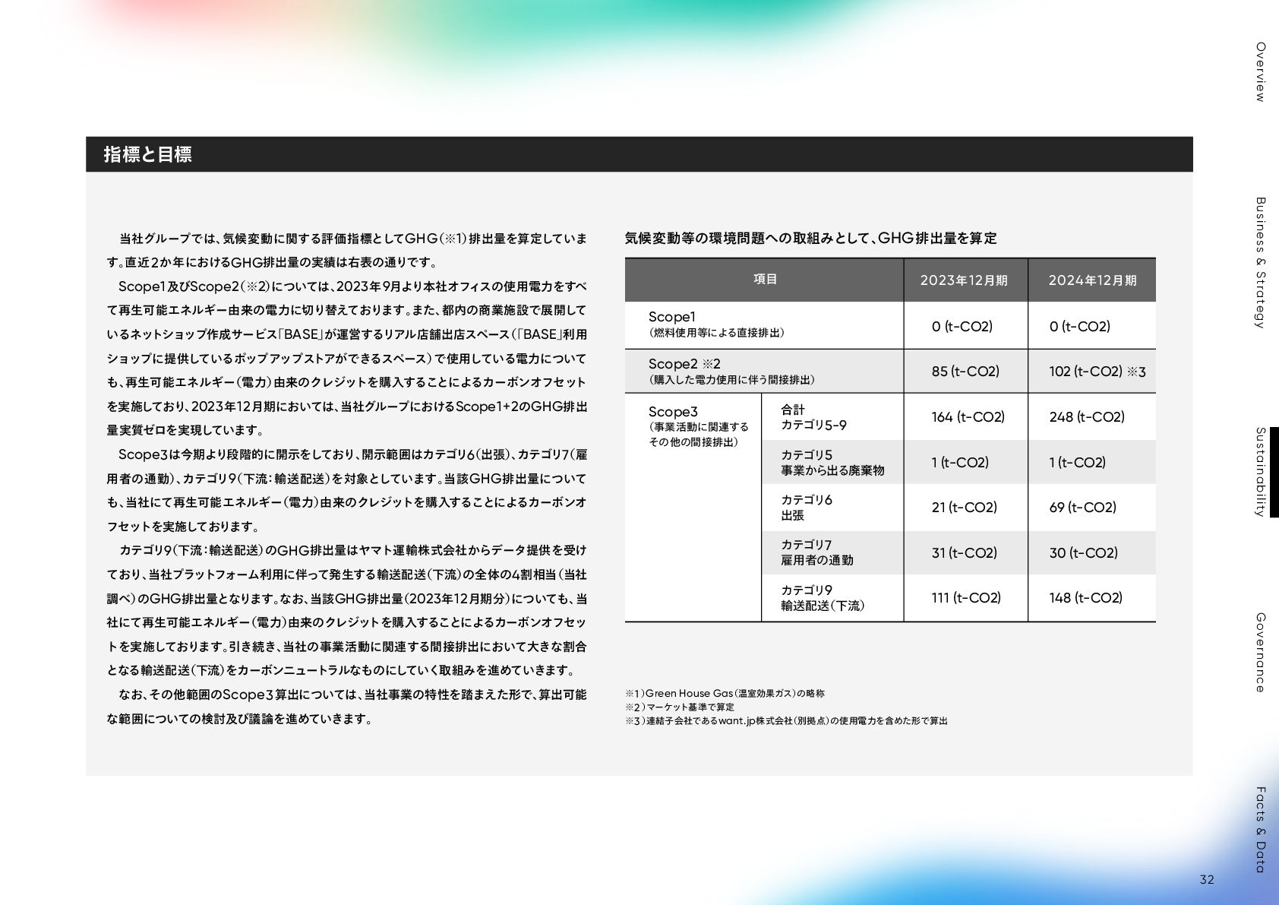Select the table title about GHG排出量を算定
The width and height of the screenshot is (1279, 905).
click(x=810, y=238)
